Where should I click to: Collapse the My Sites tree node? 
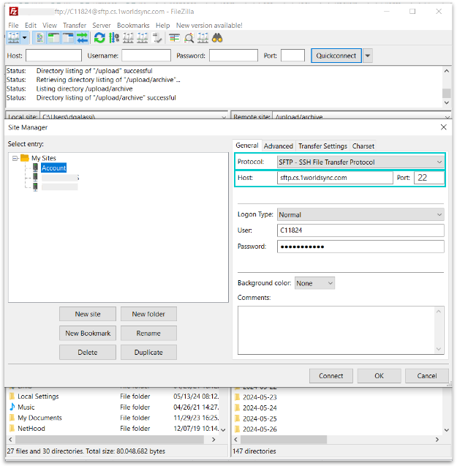tap(15, 158)
